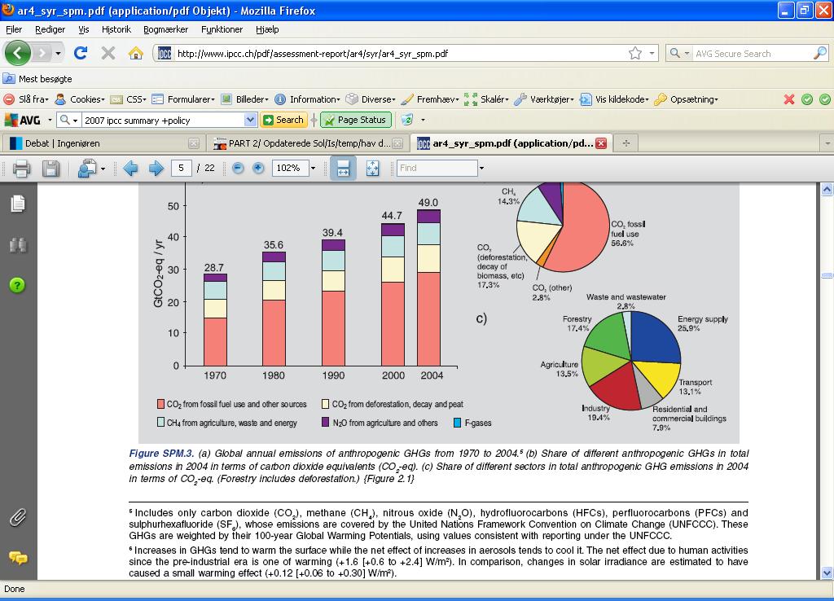This screenshot has height=601, width=834.
Task: Zoom out the PDF with minus icon
Action: pyautogui.click(x=238, y=168)
